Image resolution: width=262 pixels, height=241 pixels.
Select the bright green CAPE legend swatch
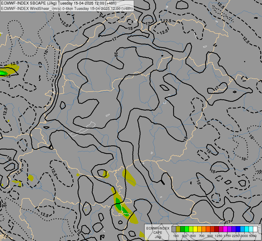pyautogui.click(x=187, y=229)
